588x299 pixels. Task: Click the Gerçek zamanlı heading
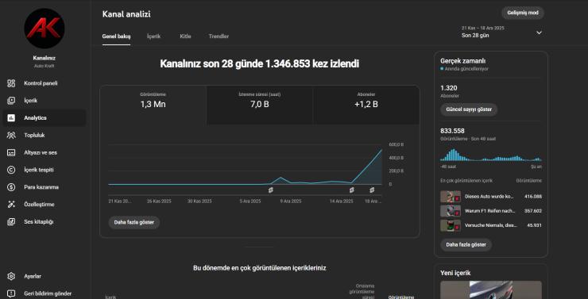pyautogui.click(x=462, y=61)
